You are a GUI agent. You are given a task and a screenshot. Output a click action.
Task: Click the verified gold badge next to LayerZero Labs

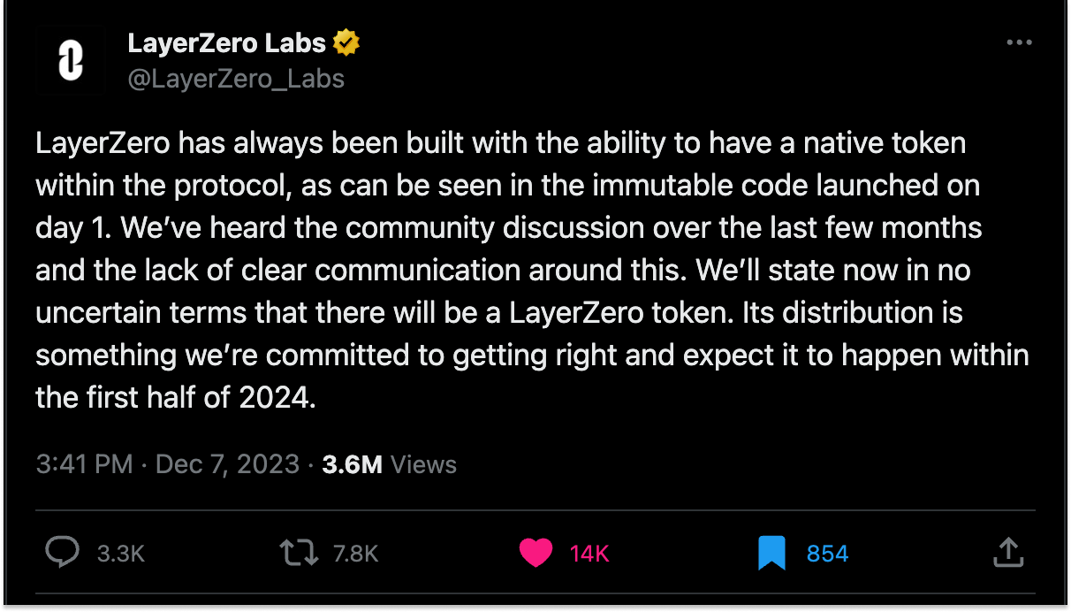(x=346, y=41)
